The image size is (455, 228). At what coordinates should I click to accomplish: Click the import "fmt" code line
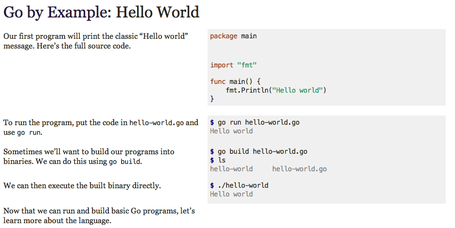pyautogui.click(x=233, y=65)
